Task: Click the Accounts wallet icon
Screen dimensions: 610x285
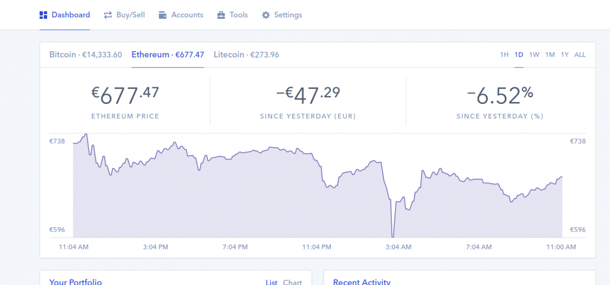Action: coord(163,15)
